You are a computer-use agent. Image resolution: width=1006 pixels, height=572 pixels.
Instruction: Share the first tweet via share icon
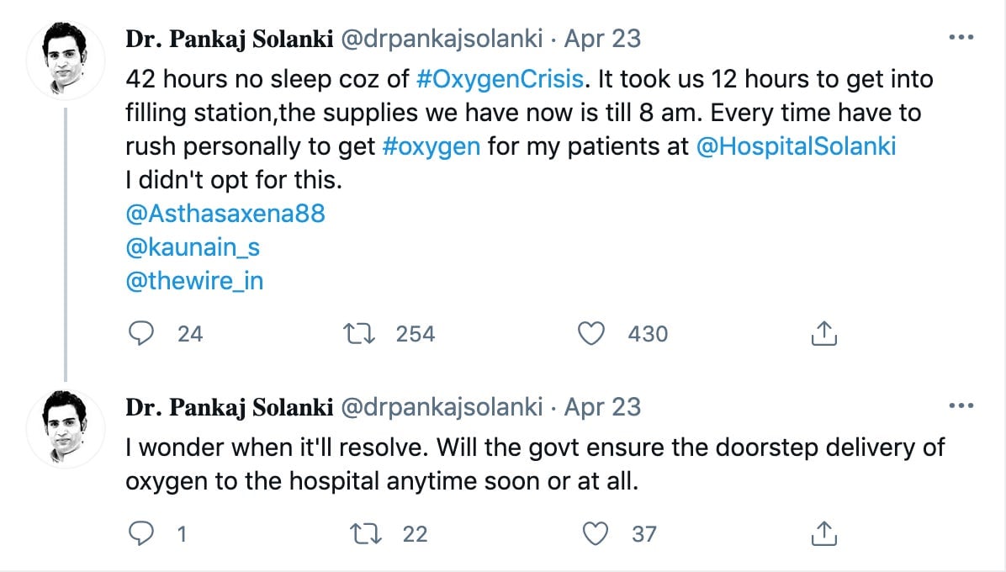click(823, 333)
